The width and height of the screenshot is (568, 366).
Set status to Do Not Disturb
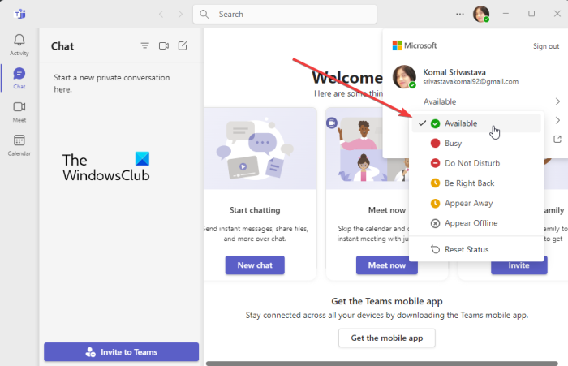coord(476,163)
